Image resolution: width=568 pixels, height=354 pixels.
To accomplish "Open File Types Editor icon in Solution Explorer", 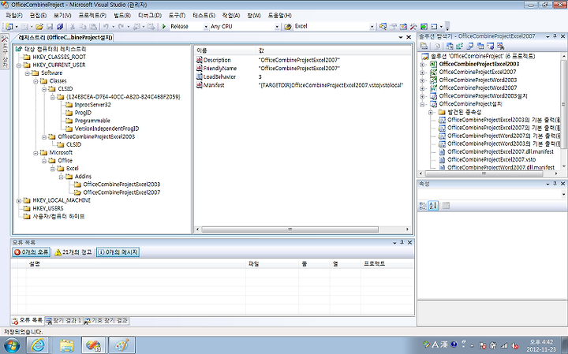I will click(x=470, y=46).
